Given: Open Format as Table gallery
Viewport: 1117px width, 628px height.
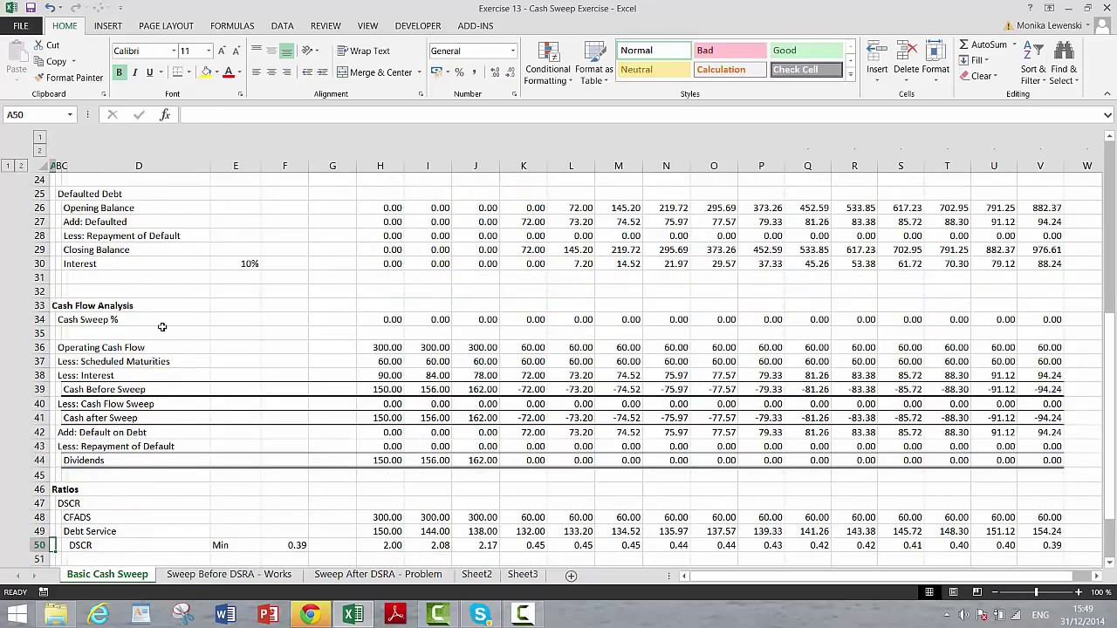Looking at the screenshot, I should point(594,63).
